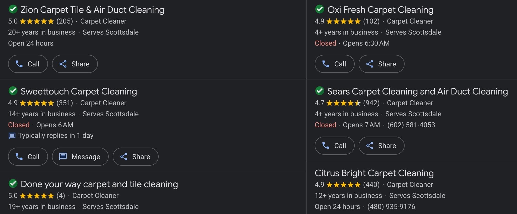The width and height of the screenshot is (517, 214).
Task: Share the Sweettouch Carpet Cleaning listing
Action: tap(136, 157)
